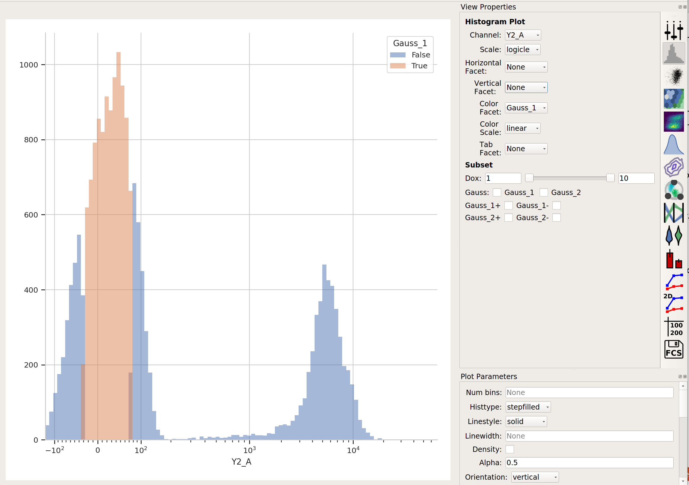Screen dimensions: 689x485
Task: Open the Tab Facet dropdown
Action: (526, 149)
